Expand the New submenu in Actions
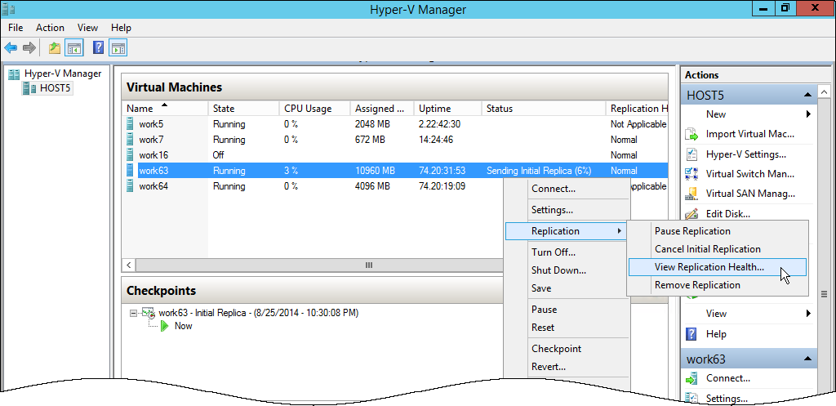 coord(808,114)
